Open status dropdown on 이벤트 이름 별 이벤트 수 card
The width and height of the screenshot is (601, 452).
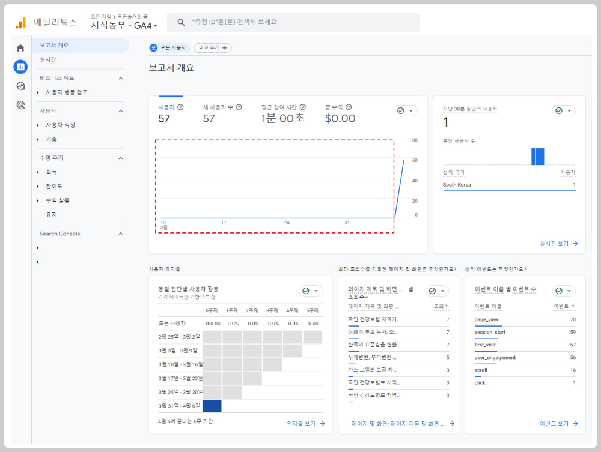564,291
